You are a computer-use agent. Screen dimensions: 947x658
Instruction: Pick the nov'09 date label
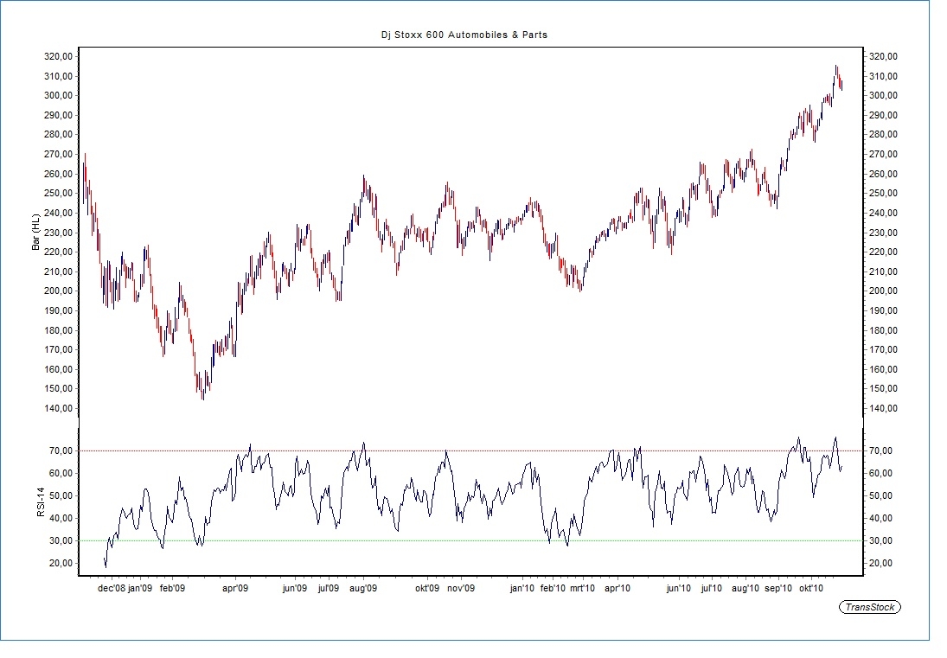pyautogui.click(x=461, y=589)
